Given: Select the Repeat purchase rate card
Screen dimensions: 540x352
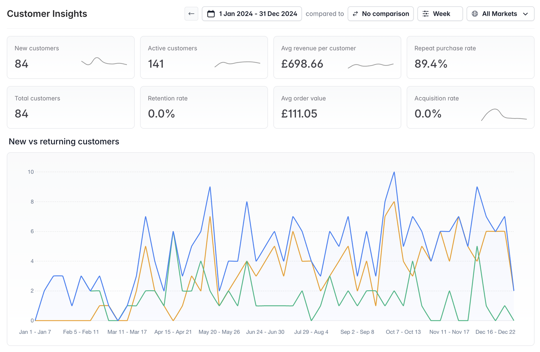Looking at the screenshot, I should click(x=470, y=57).
